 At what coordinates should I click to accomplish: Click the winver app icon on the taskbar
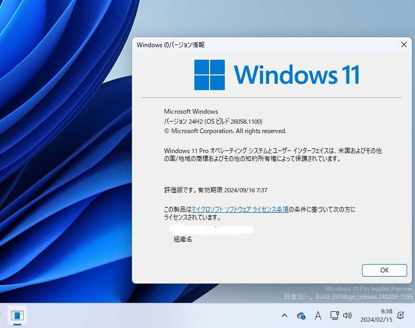17,315
